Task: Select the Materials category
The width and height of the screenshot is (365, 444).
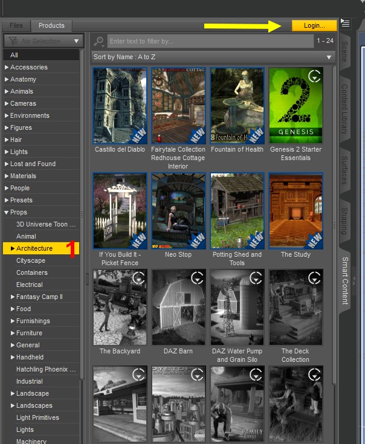Action: 41,176
